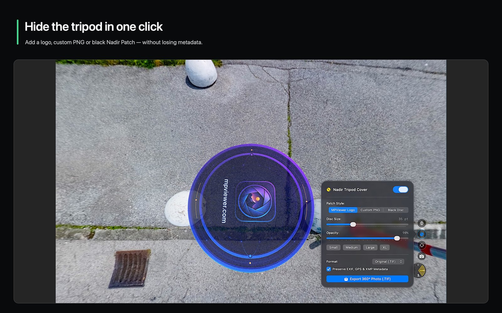Image resolution: width=502 pixels, height=313 pixels.
Task: Apply the Large disc size preset
Action: pyautogui.click(x=370, y=248)
